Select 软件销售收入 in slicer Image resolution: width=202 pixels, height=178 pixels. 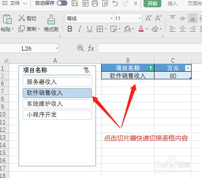pos(57,93)
